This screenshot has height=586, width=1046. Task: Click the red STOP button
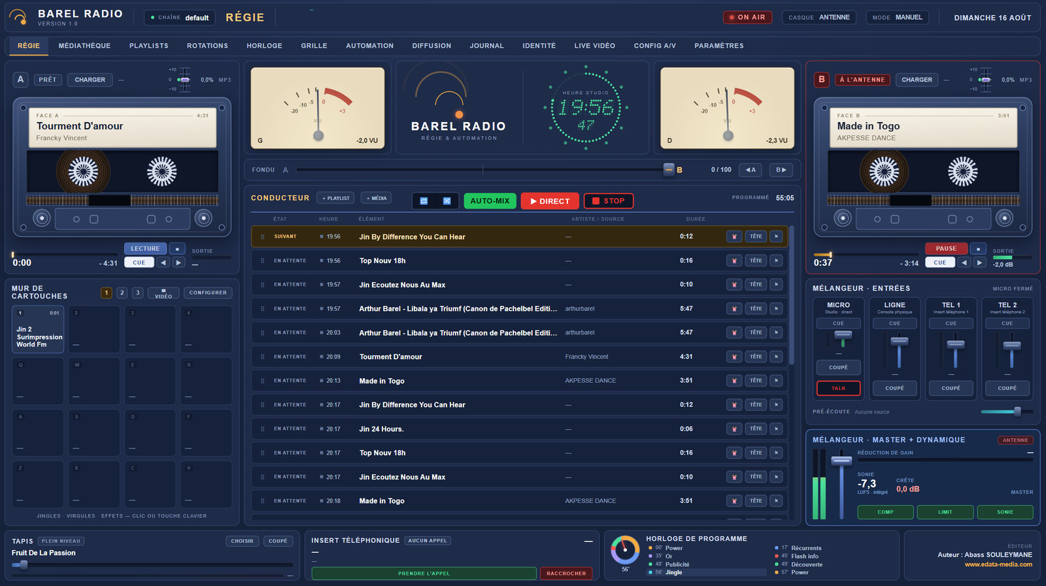[x=608, y=201]
